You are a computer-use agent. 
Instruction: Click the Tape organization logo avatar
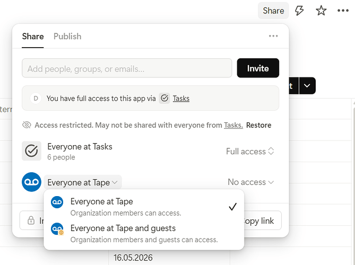[31, 182]
